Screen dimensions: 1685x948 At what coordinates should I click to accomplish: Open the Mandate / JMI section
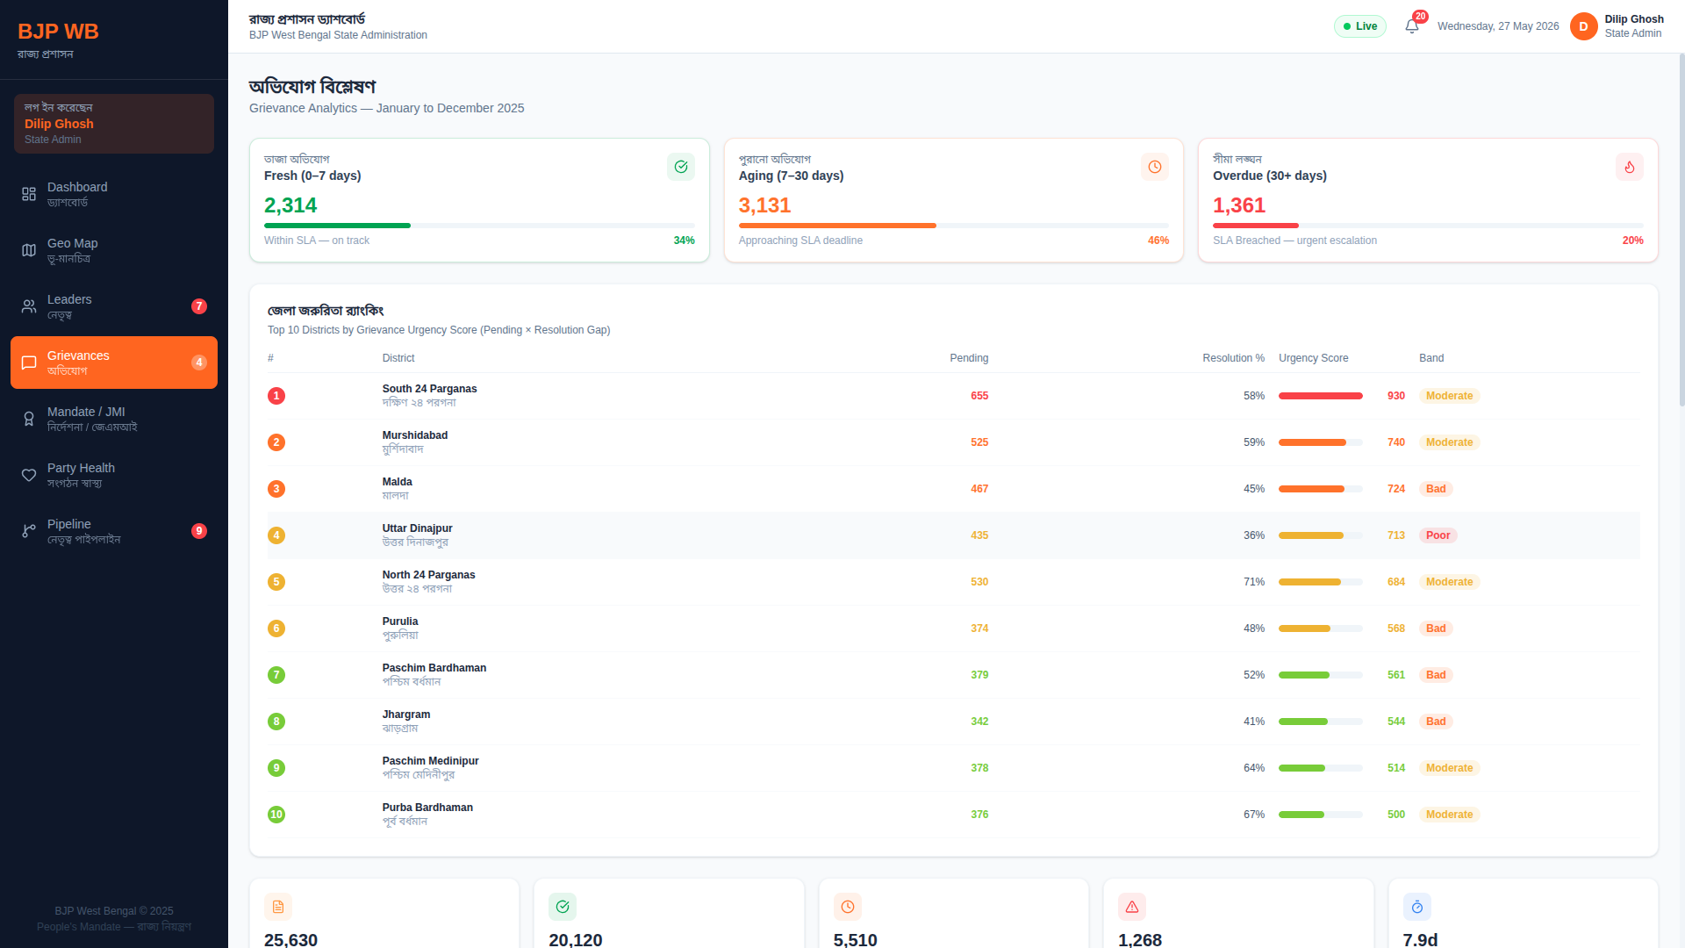pyautogui.click(x=114, y=419)
